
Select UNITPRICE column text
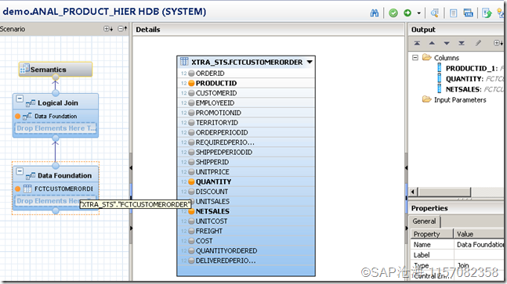212,172
